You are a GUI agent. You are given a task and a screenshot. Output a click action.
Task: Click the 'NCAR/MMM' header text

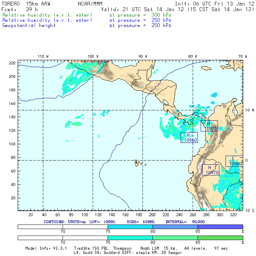[x=90, y=4]
